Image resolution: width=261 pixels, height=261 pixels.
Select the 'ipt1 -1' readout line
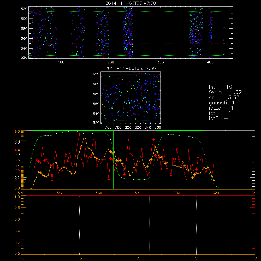[x=220, y=113]
